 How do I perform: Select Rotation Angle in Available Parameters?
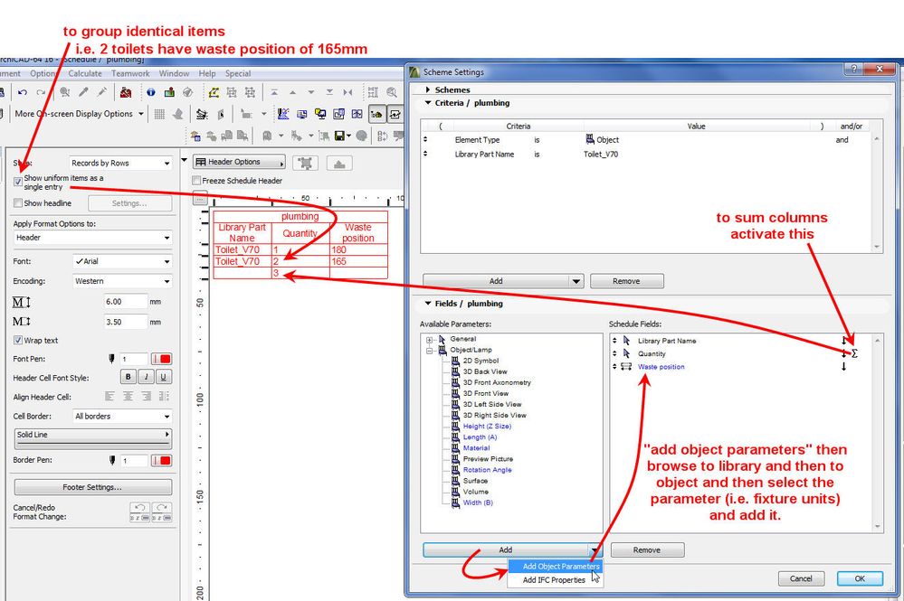[487, 470]
